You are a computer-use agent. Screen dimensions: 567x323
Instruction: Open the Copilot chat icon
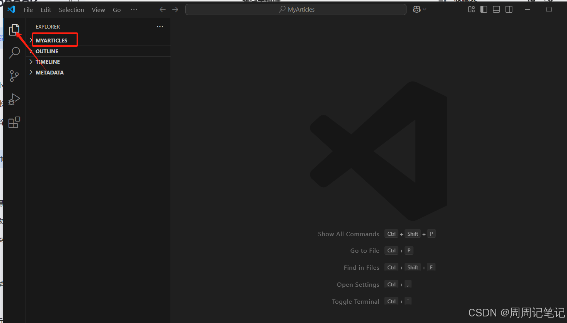pyautogui.click(x=417, y=9)
